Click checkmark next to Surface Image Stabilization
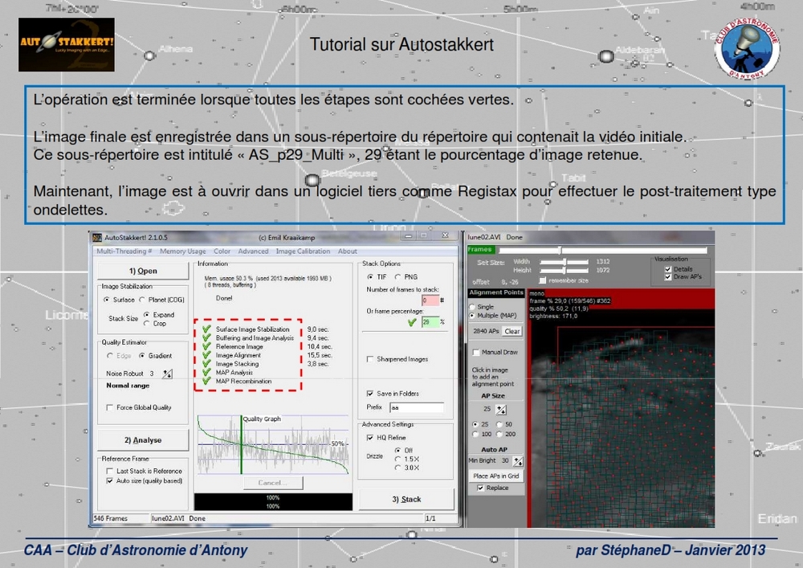Screen dimensions: 803x568 point(206,329)
